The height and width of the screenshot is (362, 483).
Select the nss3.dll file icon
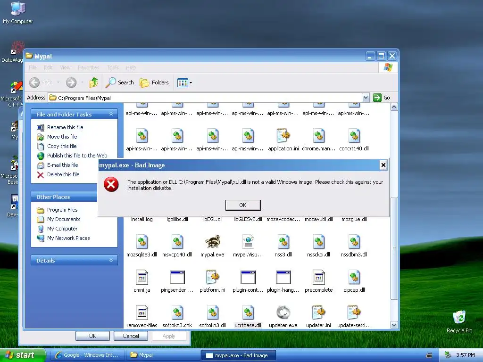tap(283, 242)
